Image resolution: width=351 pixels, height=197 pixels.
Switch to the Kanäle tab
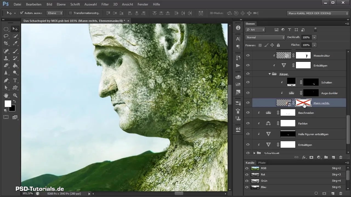[x=250, y=163]
